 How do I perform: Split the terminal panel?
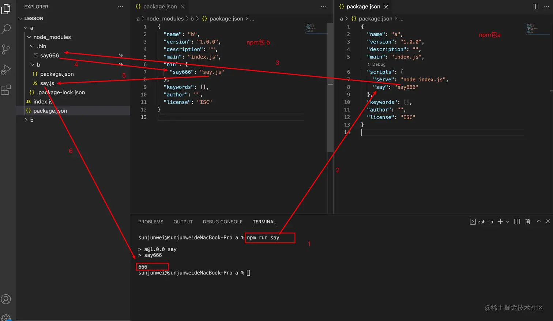tap(517, 222)
